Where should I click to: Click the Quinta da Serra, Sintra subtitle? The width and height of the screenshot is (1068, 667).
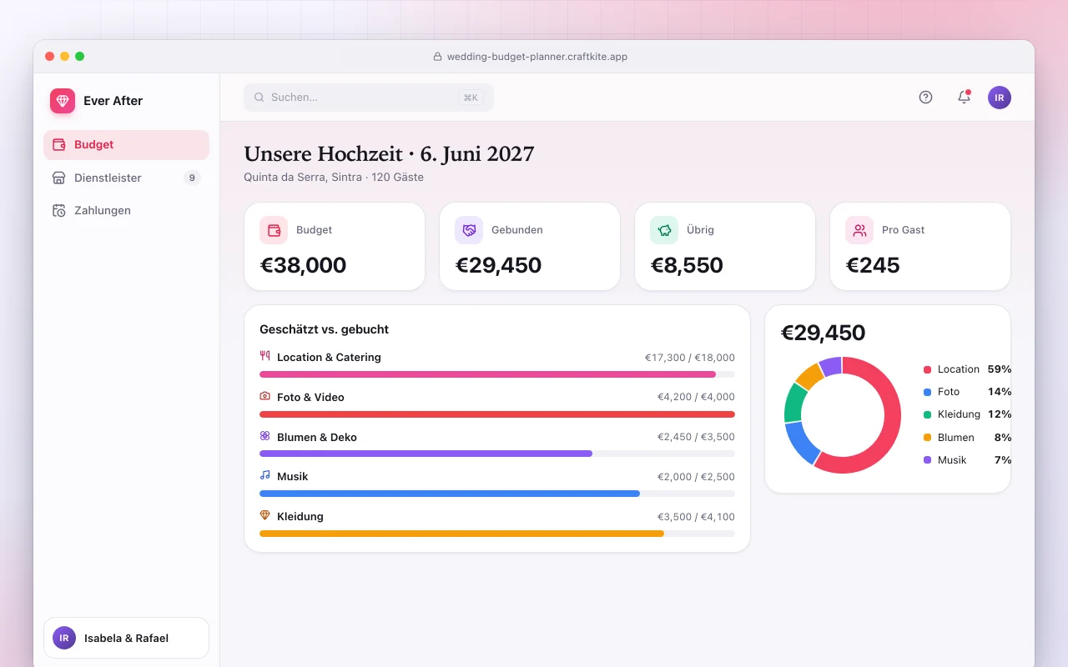pyautogui.click(x=334, y=177)
